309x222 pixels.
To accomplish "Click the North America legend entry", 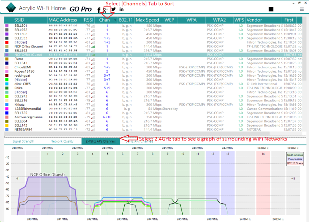I will click(295, 155).
